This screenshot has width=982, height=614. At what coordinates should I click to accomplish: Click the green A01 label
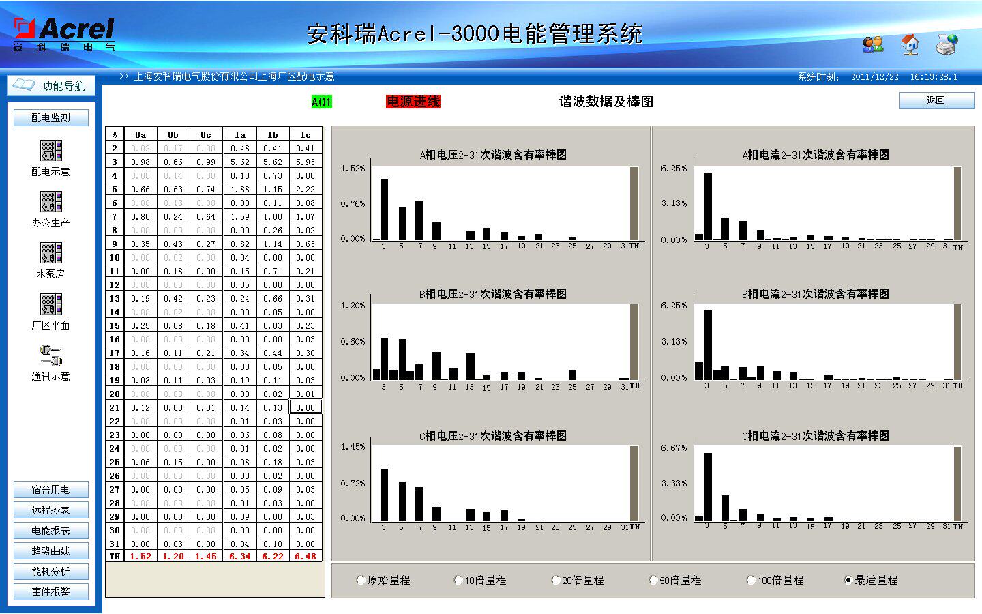(321, 102)
